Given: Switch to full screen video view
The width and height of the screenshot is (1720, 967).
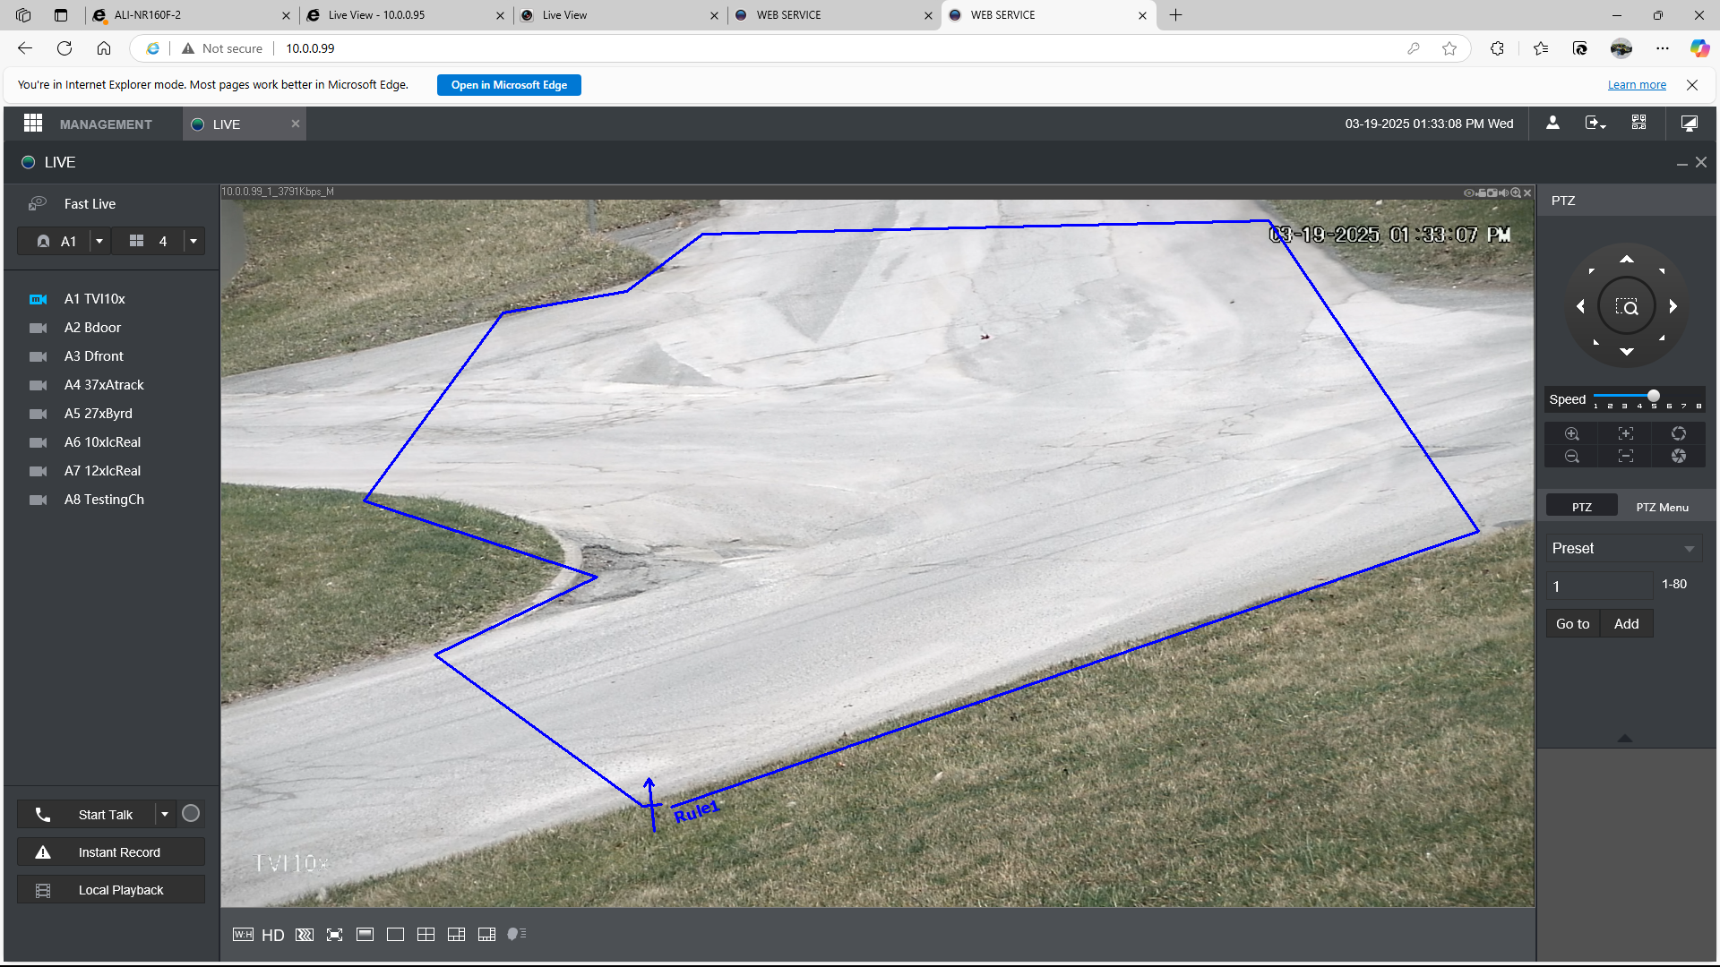Looking at the screenshot, I should [x=334, y=935].
